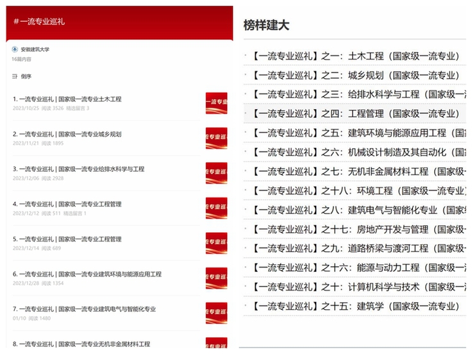Click thumbnail for 建筑环境与能源应用工程 article 6
Viewport: 472px width, 354px height.
pos(216,278)
